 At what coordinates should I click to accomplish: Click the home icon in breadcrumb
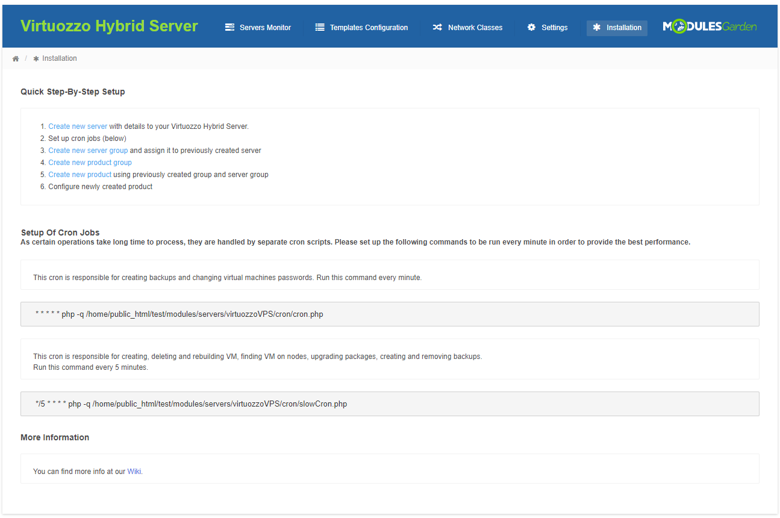point(16,58)
